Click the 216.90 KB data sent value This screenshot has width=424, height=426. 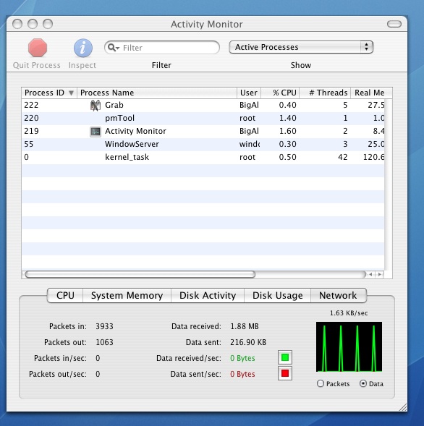pos(248,342)
